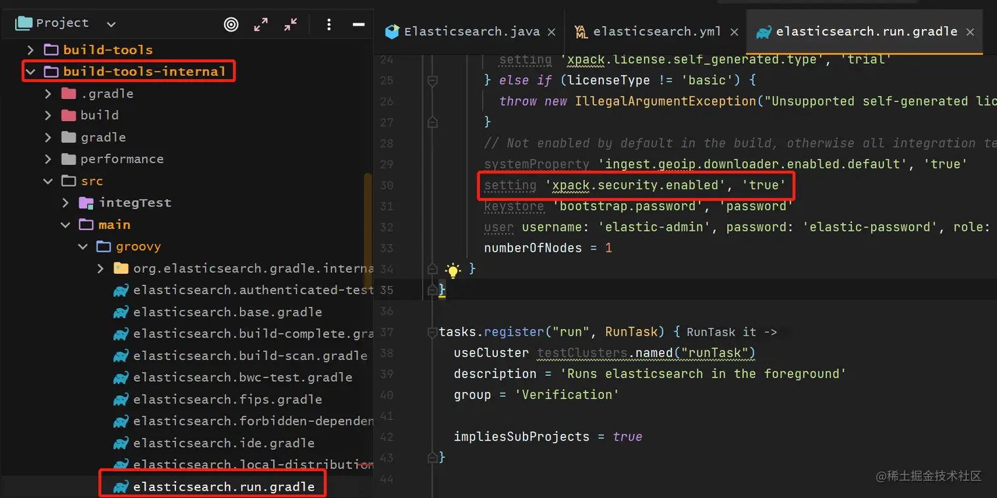
Task: Click the Project tool window icon
Action: coord(24,23)
